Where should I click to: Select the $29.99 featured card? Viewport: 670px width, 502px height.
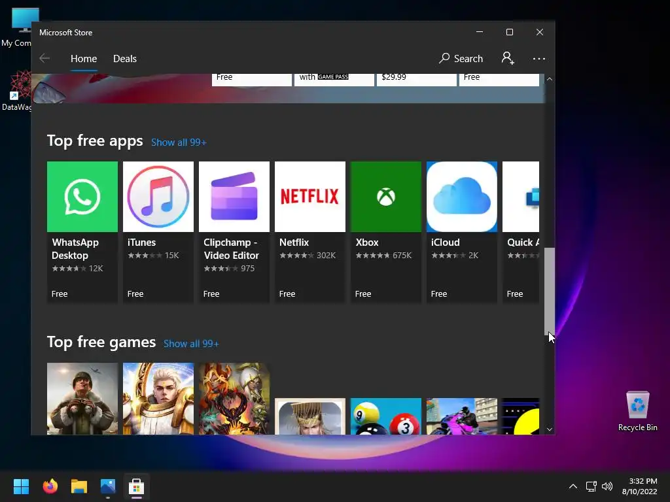click(x=417, y=79)
